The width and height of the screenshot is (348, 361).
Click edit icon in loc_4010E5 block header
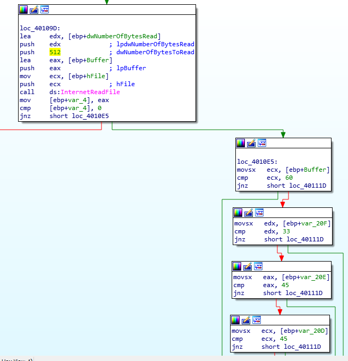click(x=251, y=143)
